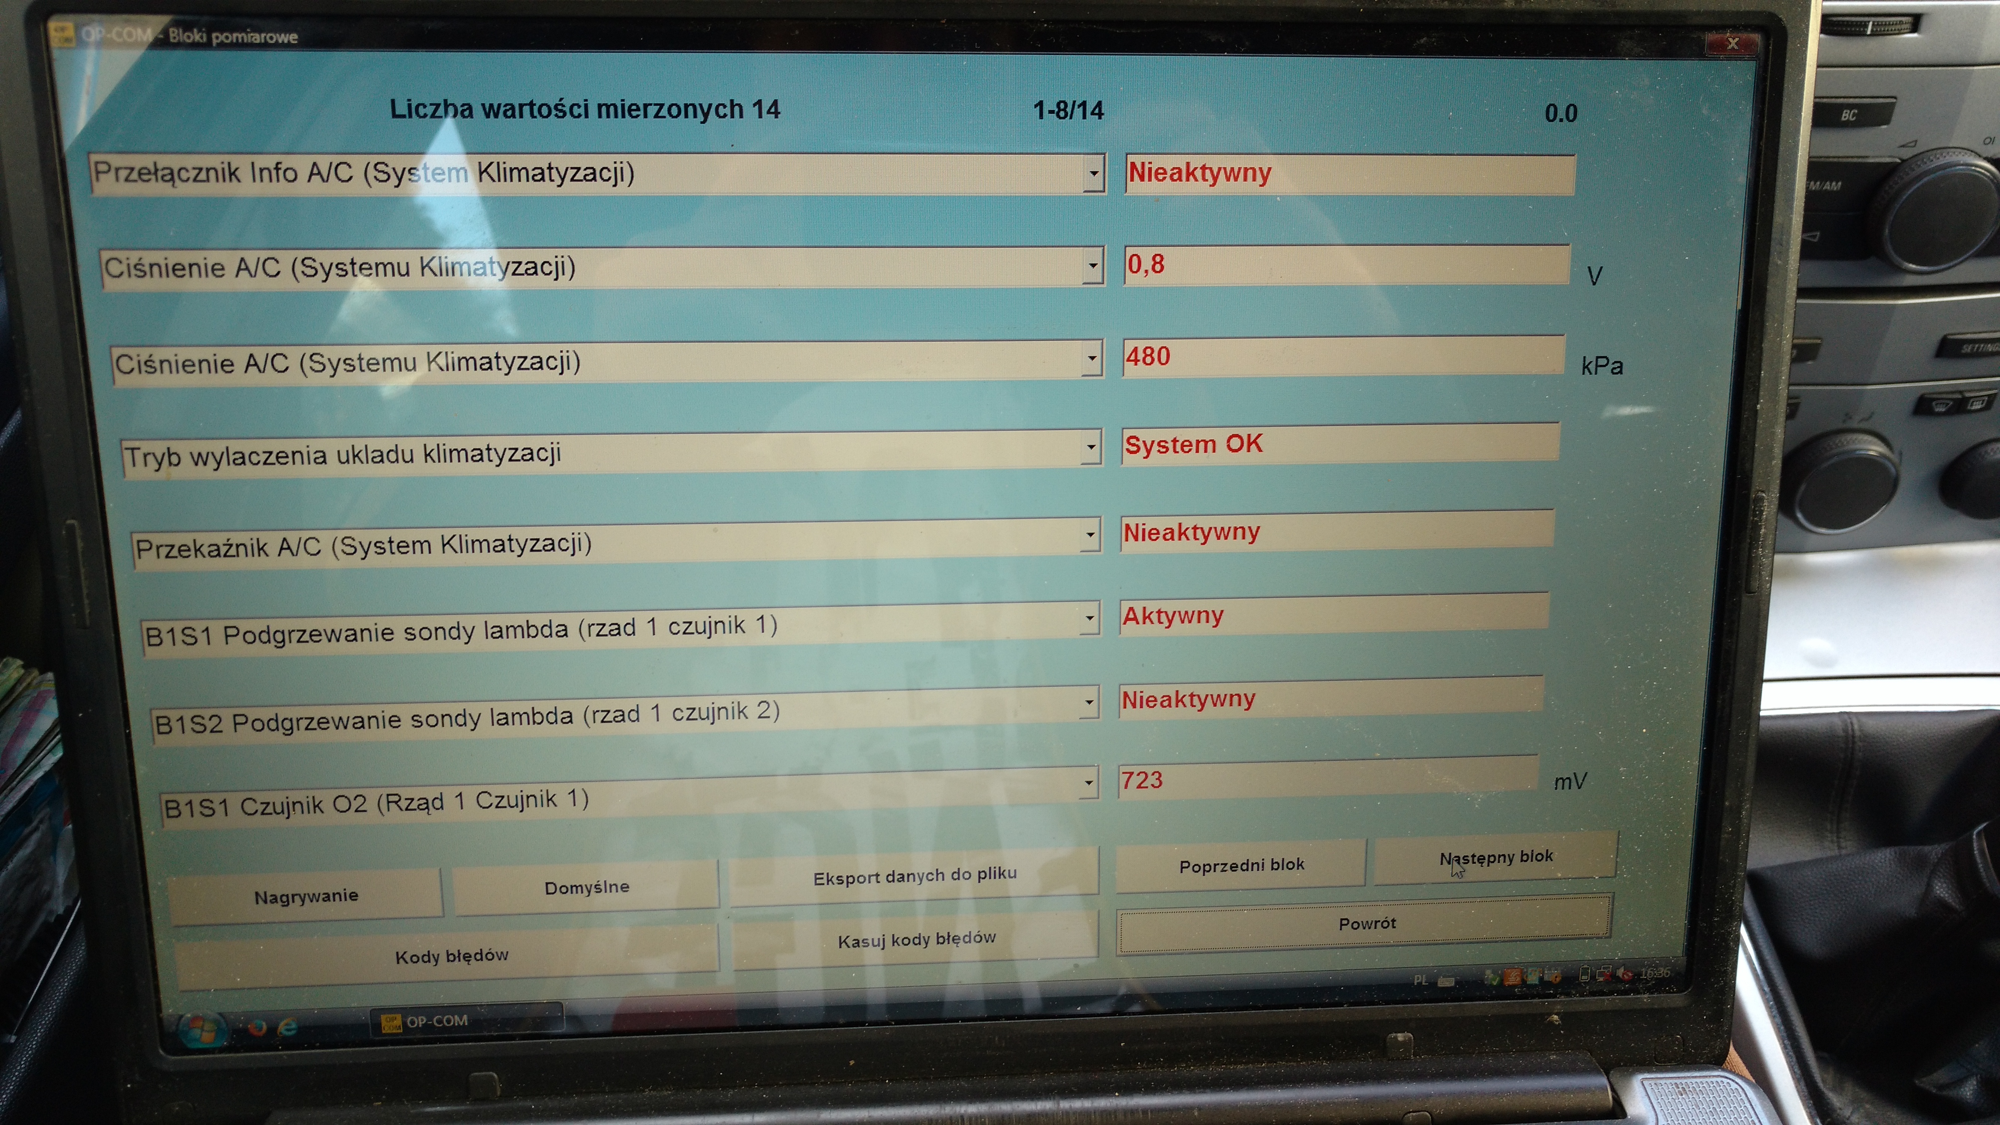Click the OP-COM icon in the title bar

62,35
